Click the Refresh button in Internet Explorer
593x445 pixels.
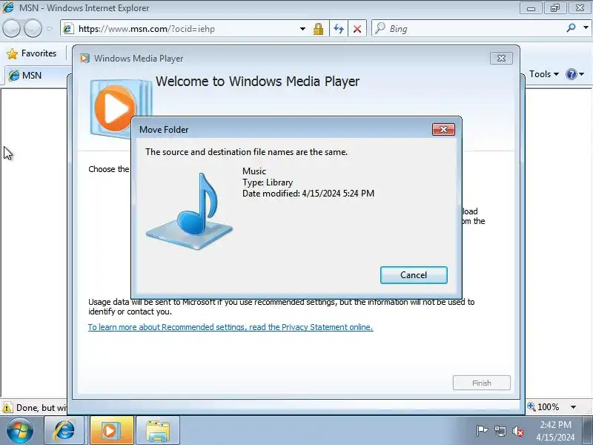339,29
